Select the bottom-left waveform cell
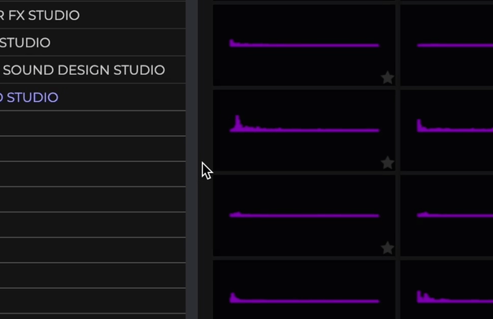493x319 pixels. point(304,290)
